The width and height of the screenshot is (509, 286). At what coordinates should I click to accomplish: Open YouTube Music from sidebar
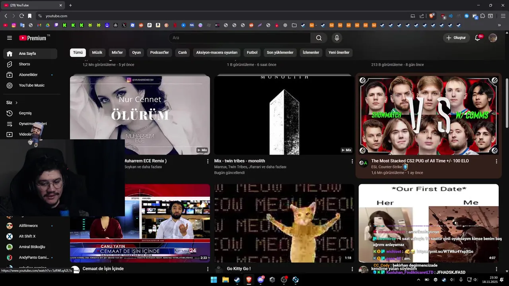30,85
